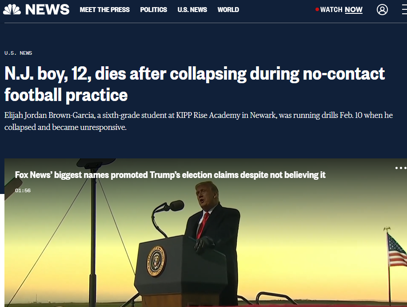Click the article summary about Elijah Jordan Brown-Garcia
Screen dimensions: 407x307
point(199,121)
